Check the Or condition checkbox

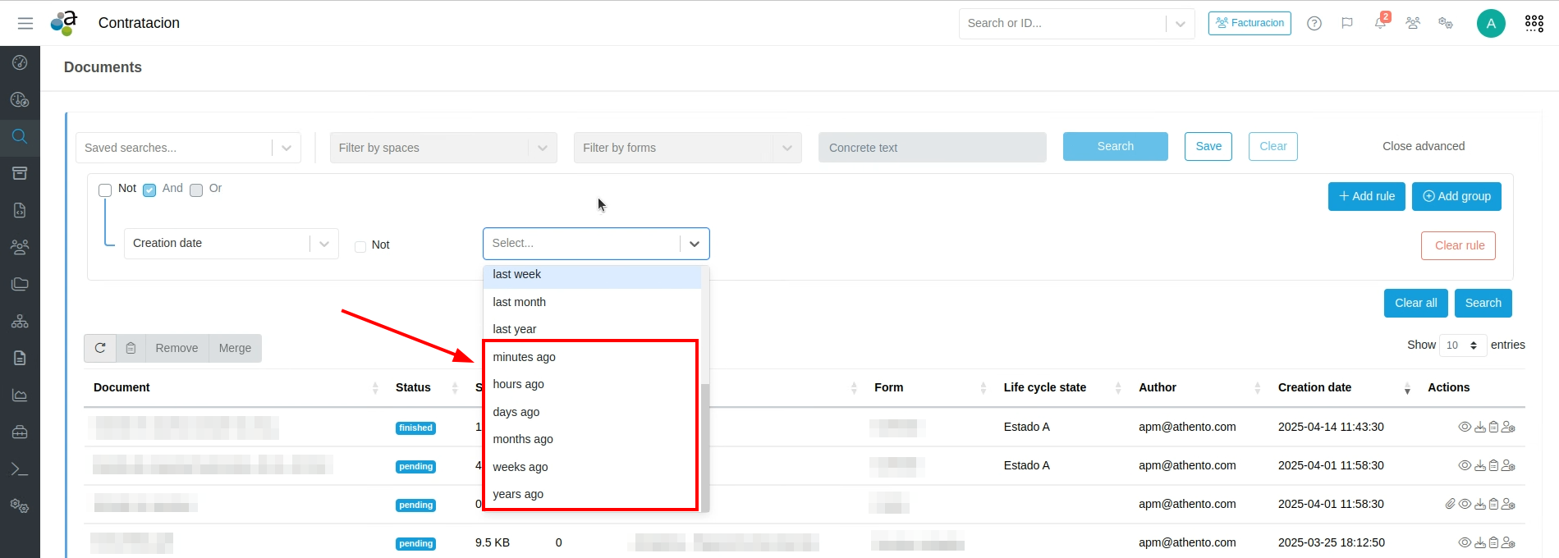196,190
